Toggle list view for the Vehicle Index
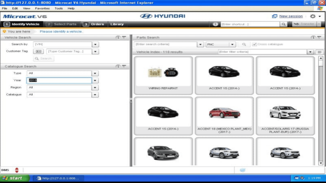 coord(319,52)
